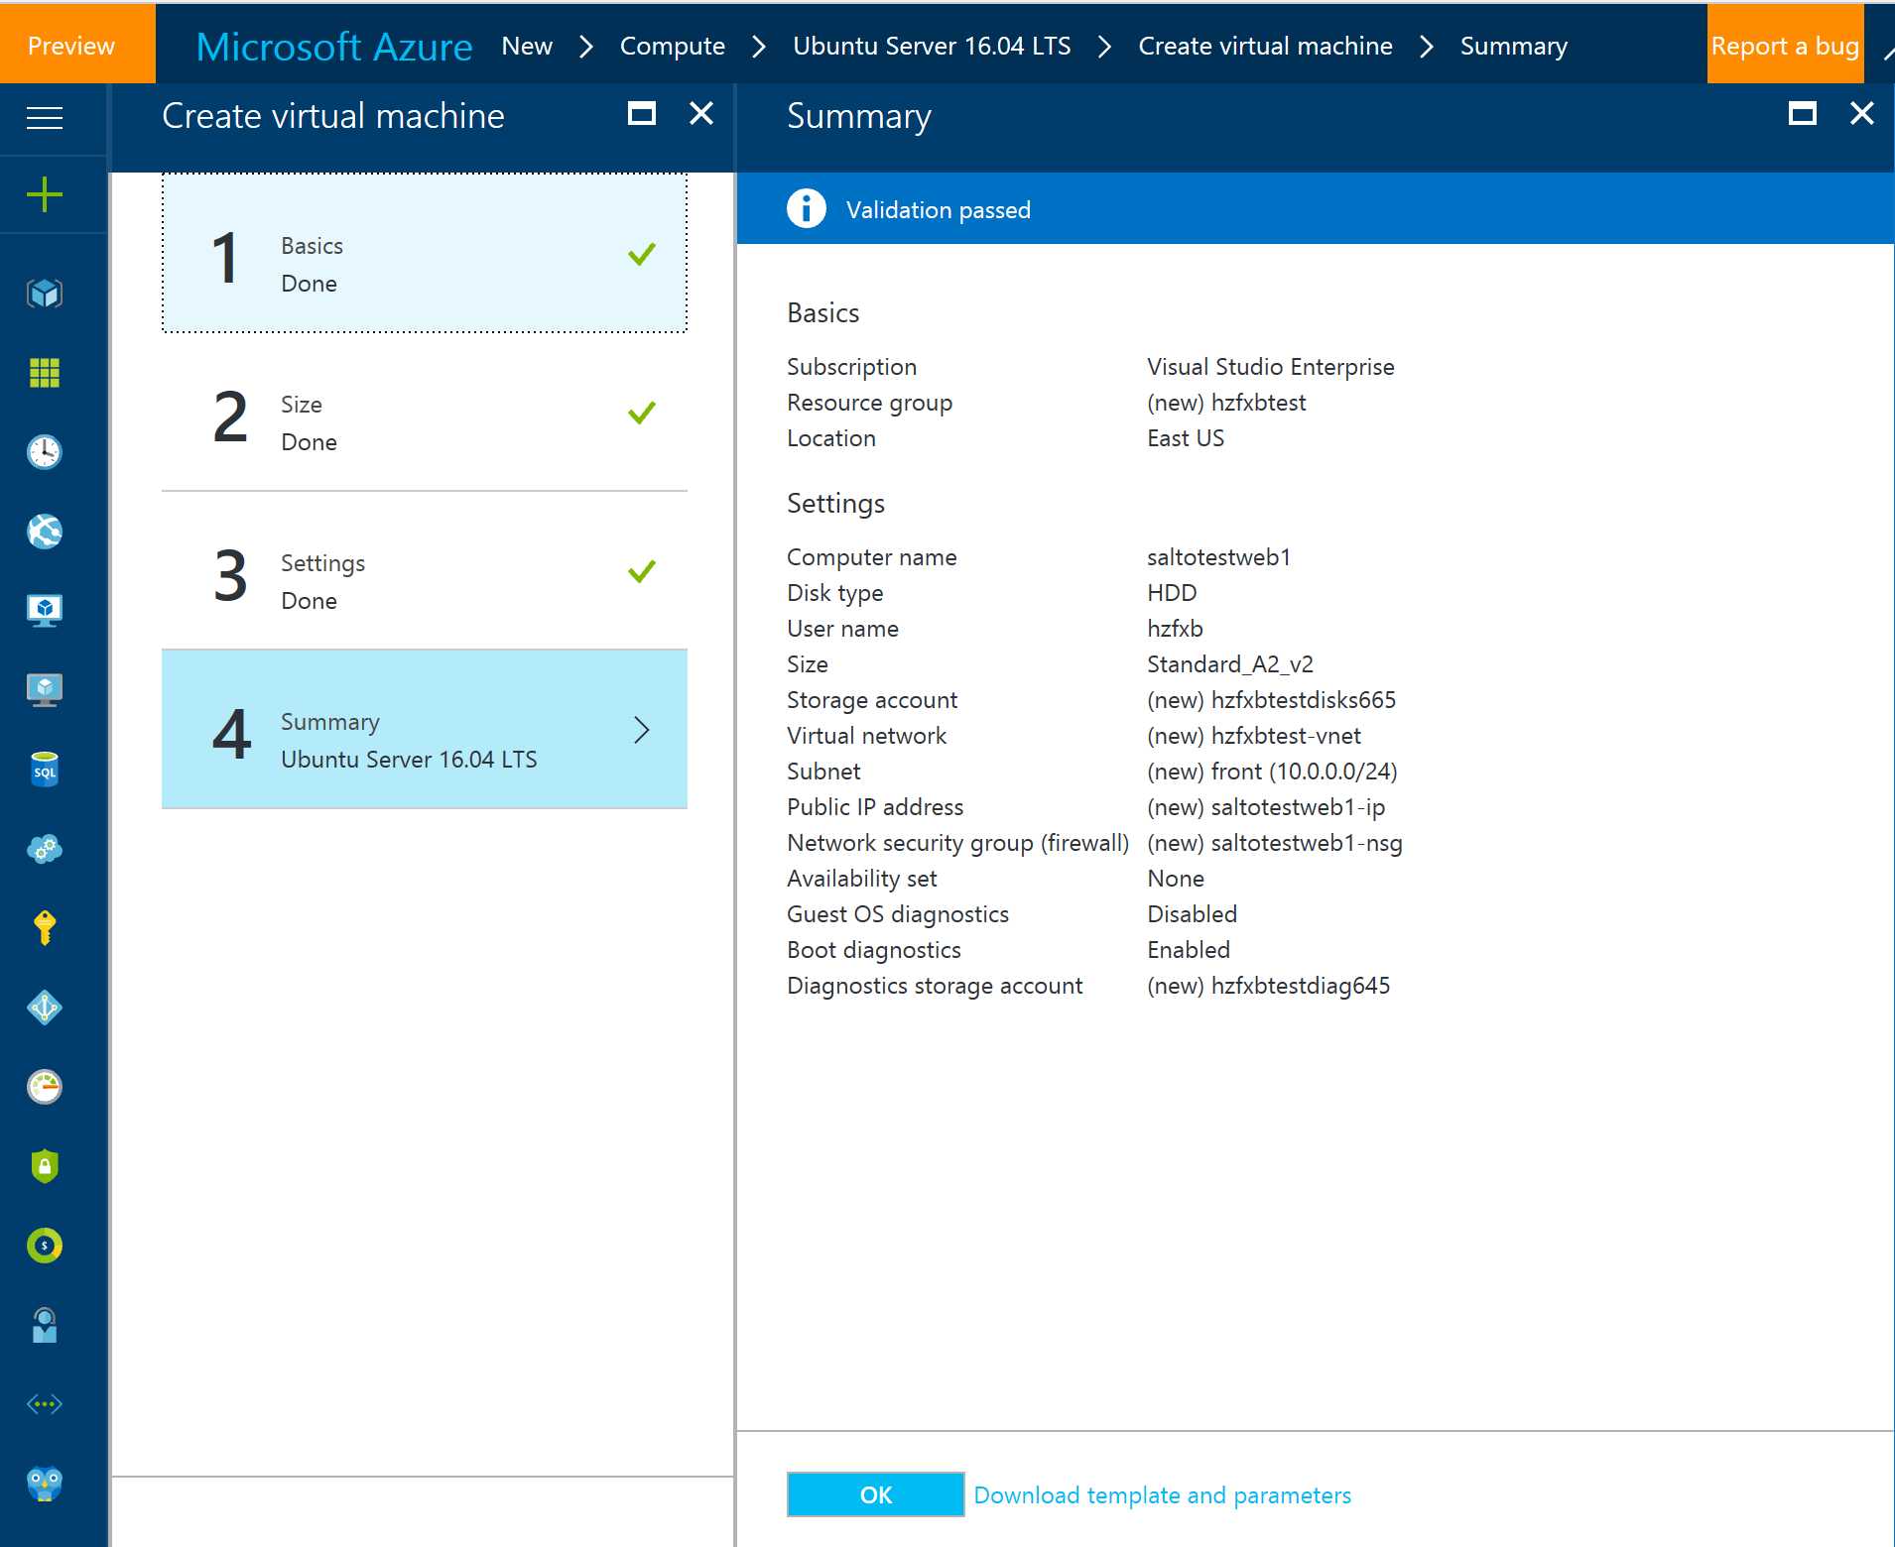Click green checkmark on Basics step
Viewport: 1895px width, 1547px height.
[x=642, y=254]
